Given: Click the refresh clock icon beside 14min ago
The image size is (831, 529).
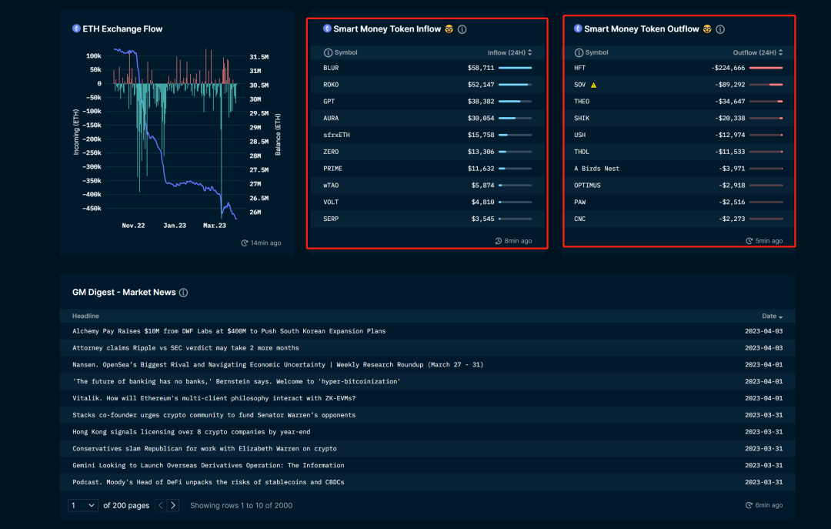Looking at the screenshot, I should coord(245,243).
